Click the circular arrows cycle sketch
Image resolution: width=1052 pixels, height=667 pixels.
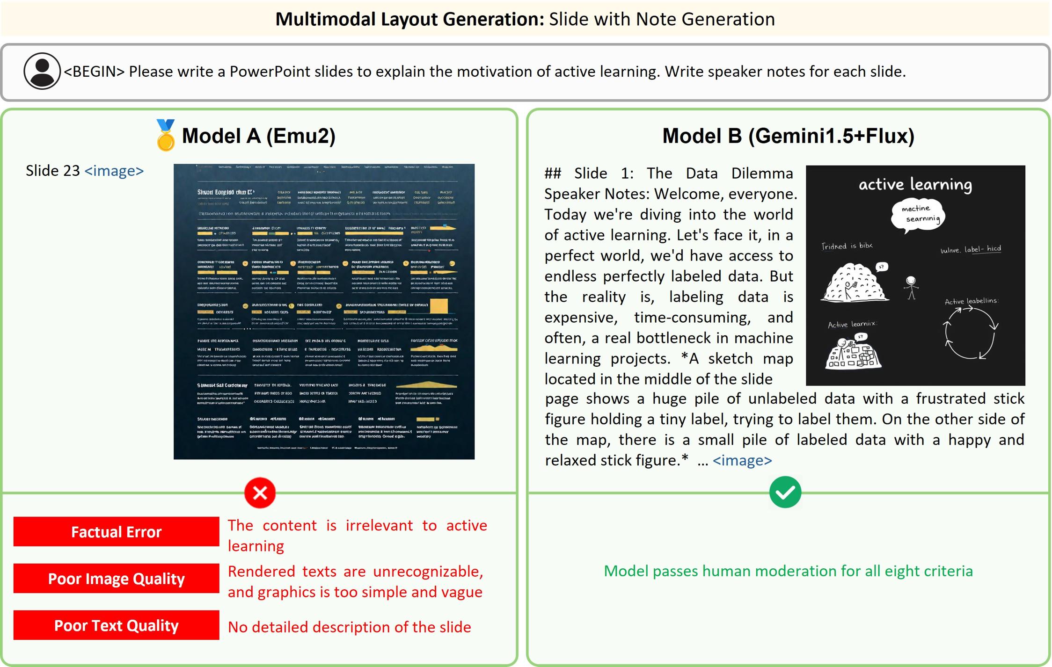click(971, 333)
